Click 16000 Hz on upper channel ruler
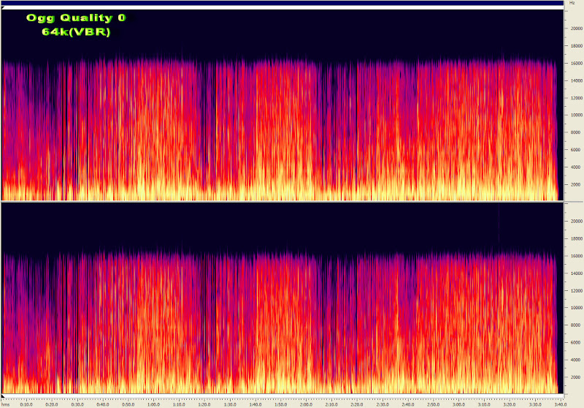The image size is (584, 408). pyautogui.click(x=574, y=63)
